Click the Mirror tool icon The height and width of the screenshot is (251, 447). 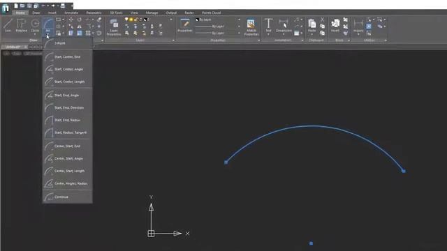point(79,26)
